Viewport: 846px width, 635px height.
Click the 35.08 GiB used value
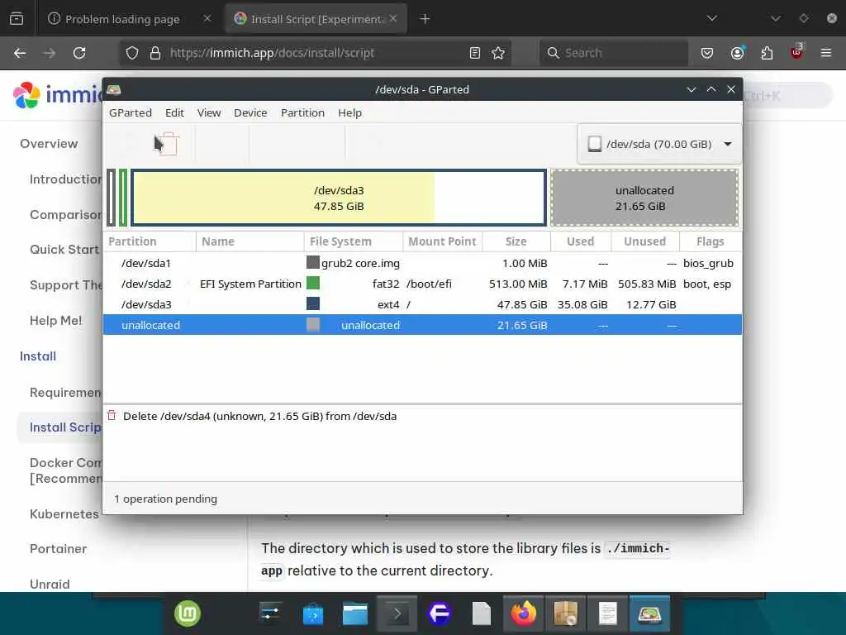pyautogui.click(x=582, y=304)
